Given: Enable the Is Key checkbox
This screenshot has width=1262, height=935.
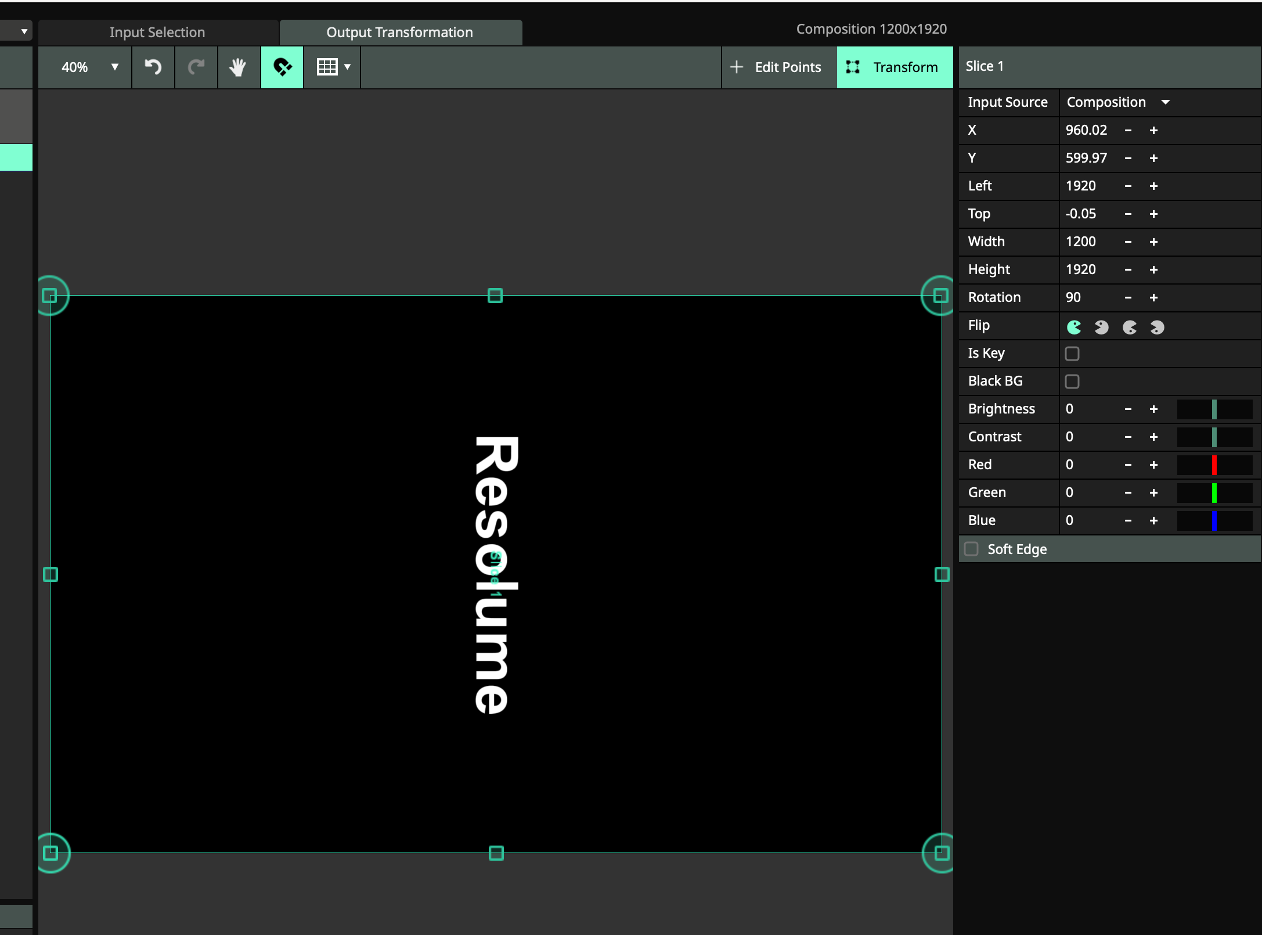Looking at the screenshot, I should (1072, 354).
